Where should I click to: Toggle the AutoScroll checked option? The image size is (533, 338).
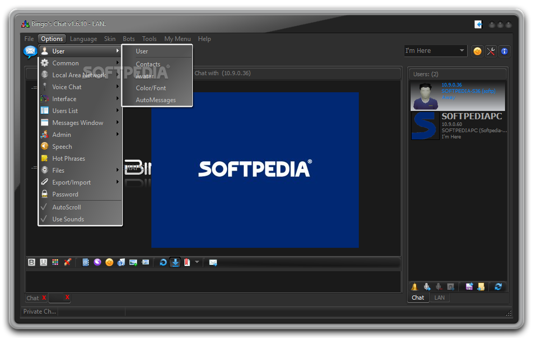80,207
